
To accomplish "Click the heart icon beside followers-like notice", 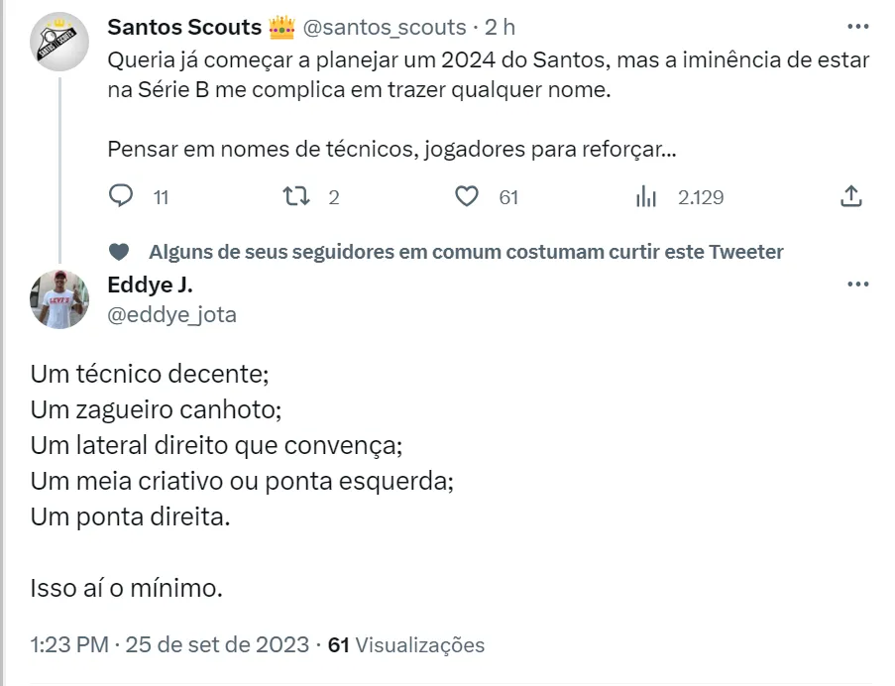I will pyautogui.click(x=118, y=252).
